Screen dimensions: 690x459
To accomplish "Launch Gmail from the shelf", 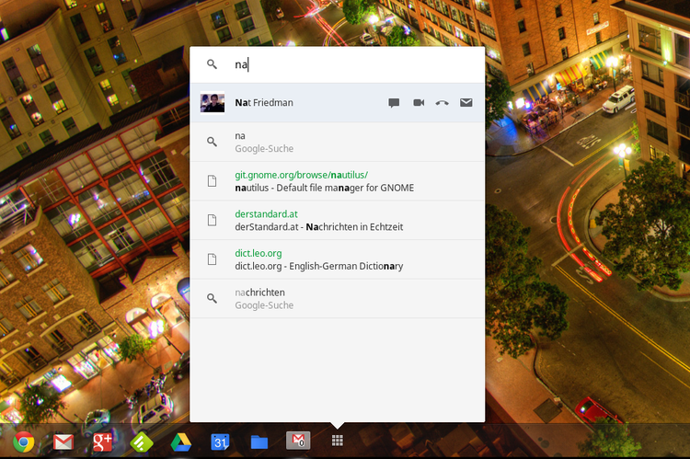I will click(x=63, y=442).
